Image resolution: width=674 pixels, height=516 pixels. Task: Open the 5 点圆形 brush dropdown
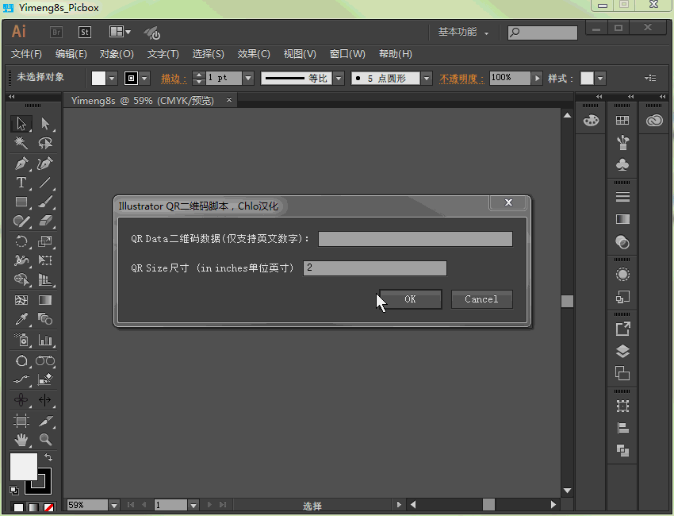(x=427, y=78)
